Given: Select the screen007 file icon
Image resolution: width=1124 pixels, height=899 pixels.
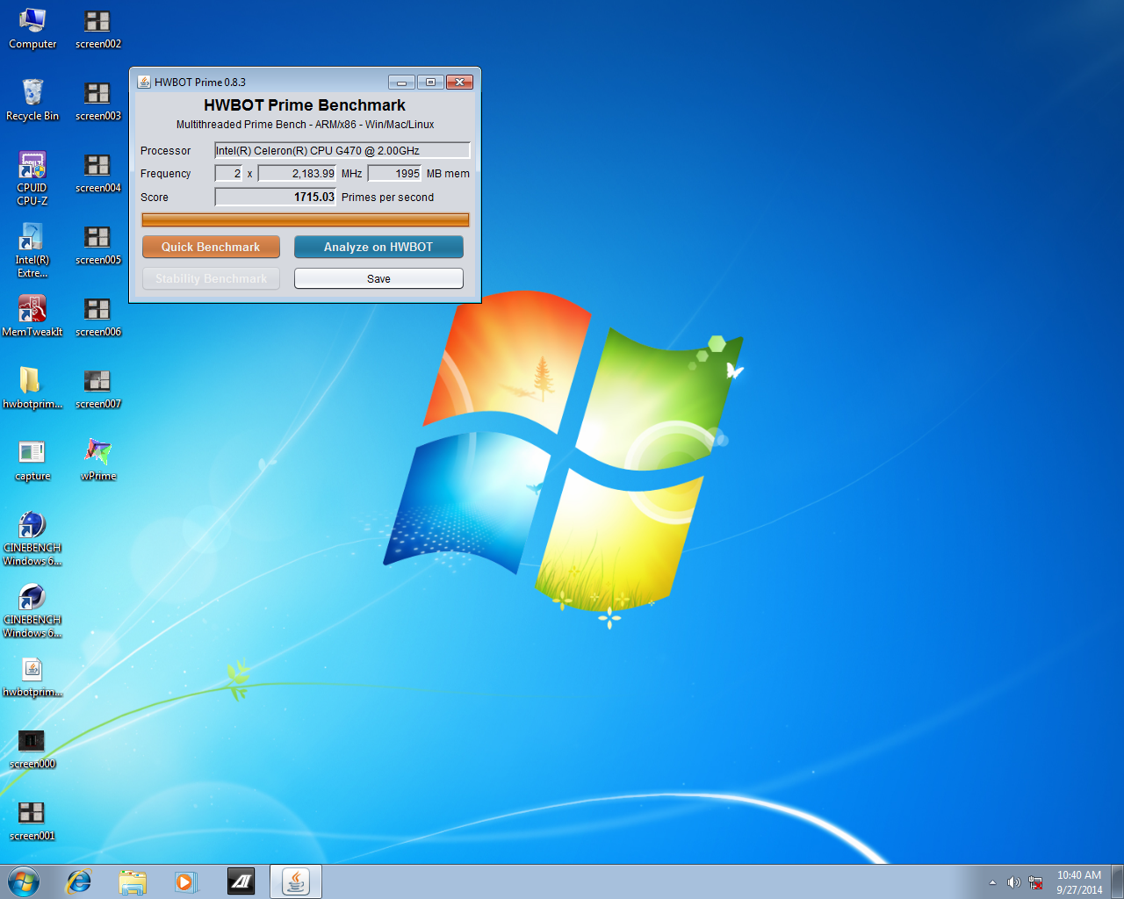Looking at the screenshot, I should click(98, 388).
